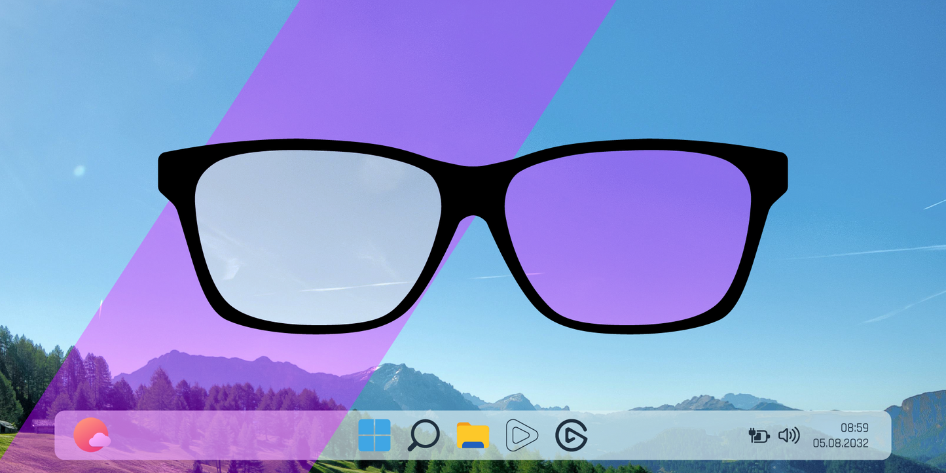This screenshot has height=473, width=946.
Task: Open the volume speaker control
Action: coord(789,435)
